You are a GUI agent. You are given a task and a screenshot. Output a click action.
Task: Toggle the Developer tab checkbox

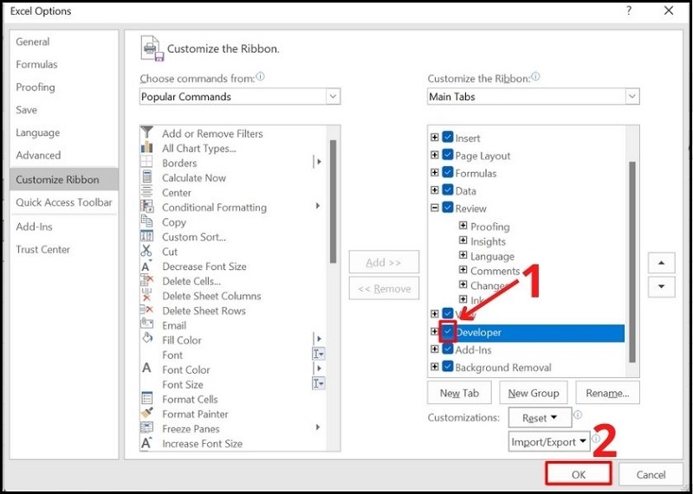click(448, 332)
